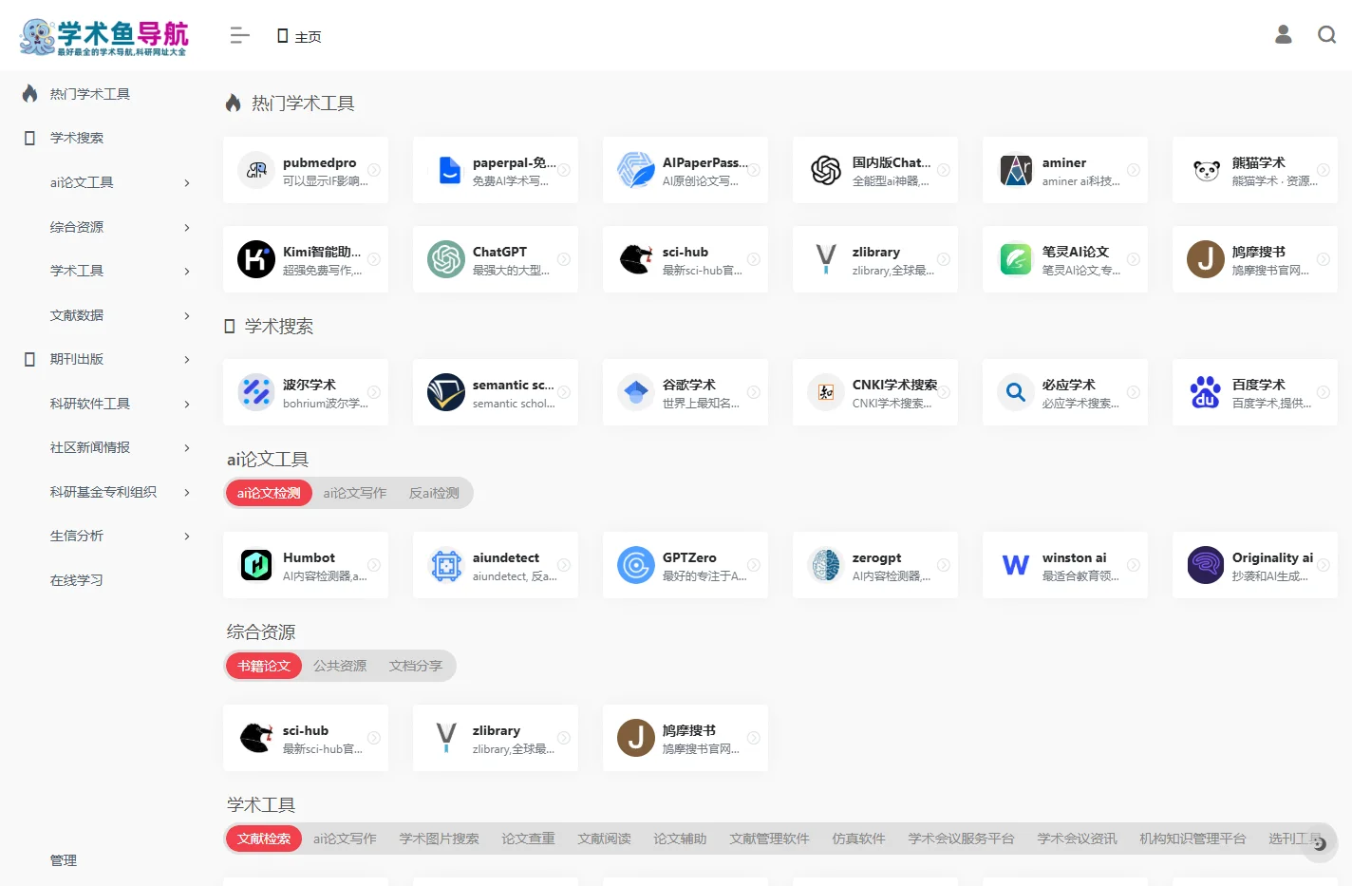The width and height of the screenshot is (1352, 886).
Task: Open the 鸠摩搜书 card in 热门学术工具
Action: coord(1255,259)
